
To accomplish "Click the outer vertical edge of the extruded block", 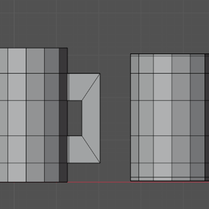I will coord(100,119).
